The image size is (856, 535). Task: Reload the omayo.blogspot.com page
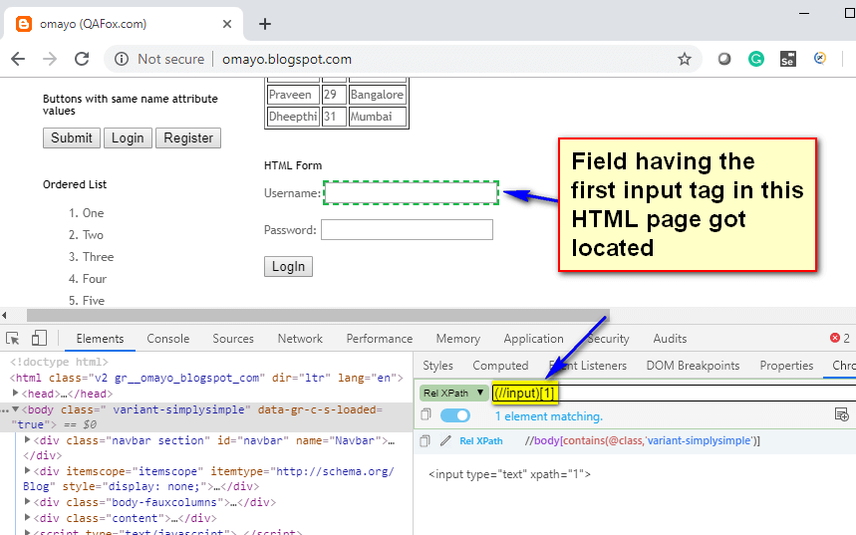[x=82, y=59]
